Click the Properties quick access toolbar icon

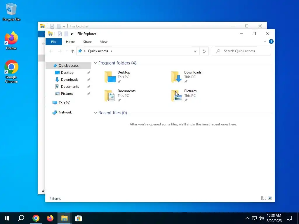(x=60, y=34)
